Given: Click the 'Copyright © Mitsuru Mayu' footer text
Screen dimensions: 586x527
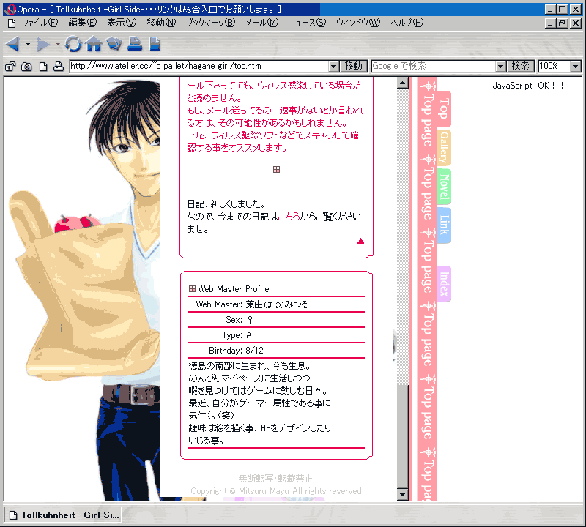Looking at the screenshot, I should point(276,491).
